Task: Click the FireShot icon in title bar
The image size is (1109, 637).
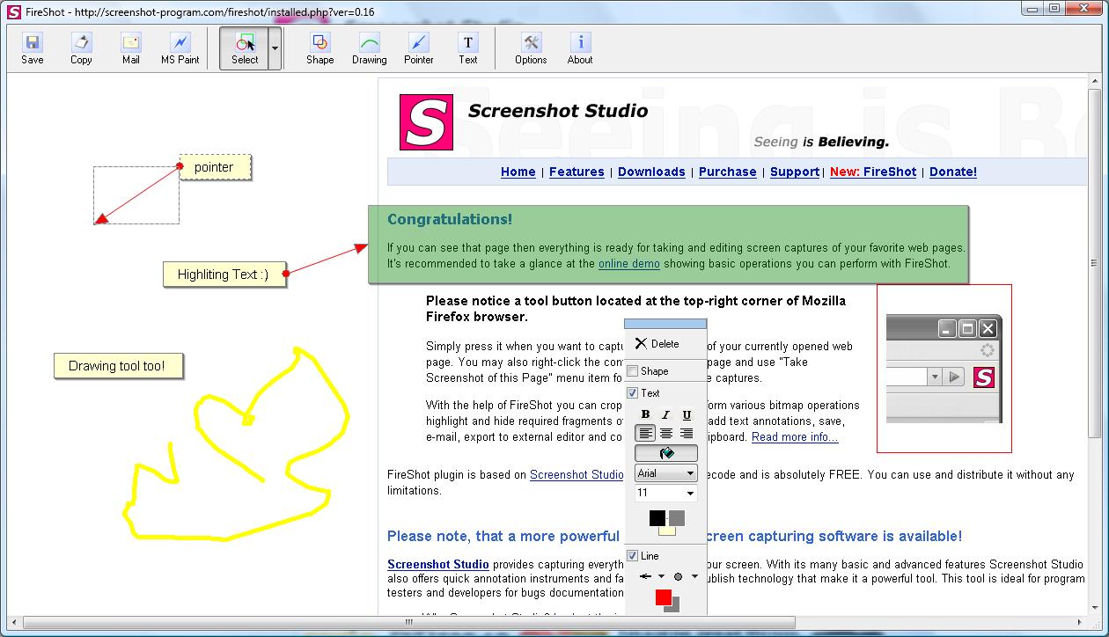Action: [x=14, y=11]
